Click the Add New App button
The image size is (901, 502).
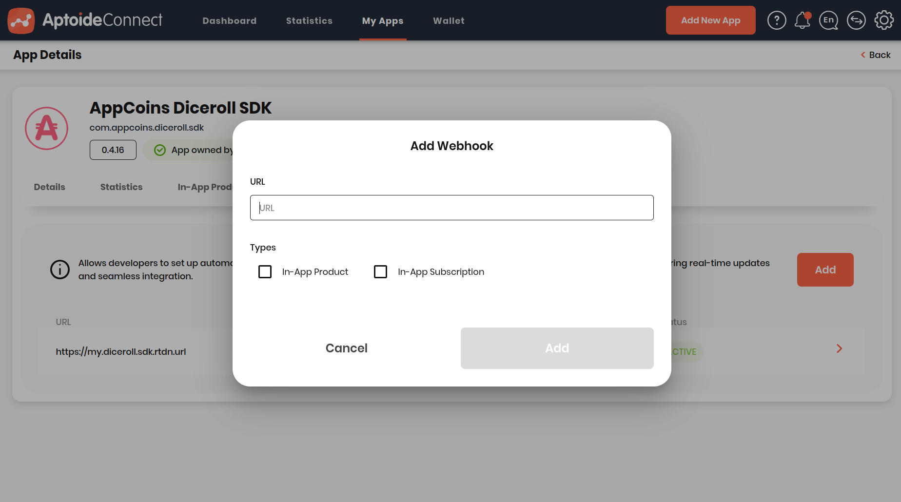click(710, 20)
